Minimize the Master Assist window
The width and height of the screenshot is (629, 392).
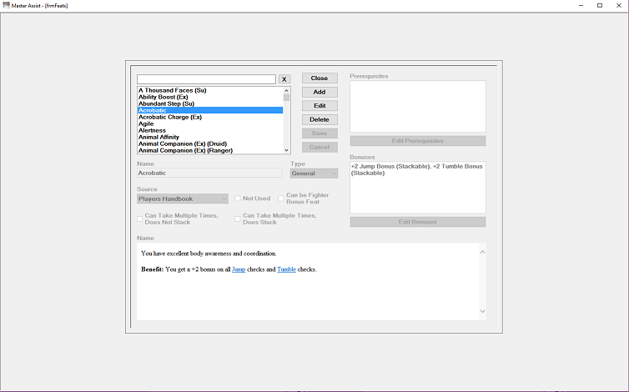581,6
